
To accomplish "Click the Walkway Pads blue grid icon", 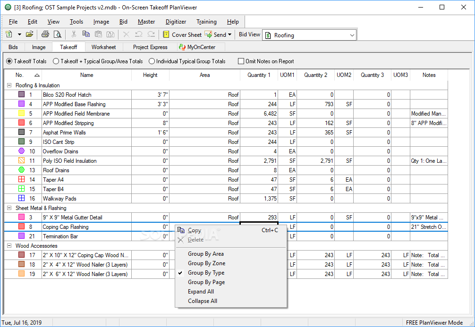I will pyautogui.click(x=22, y=198).
